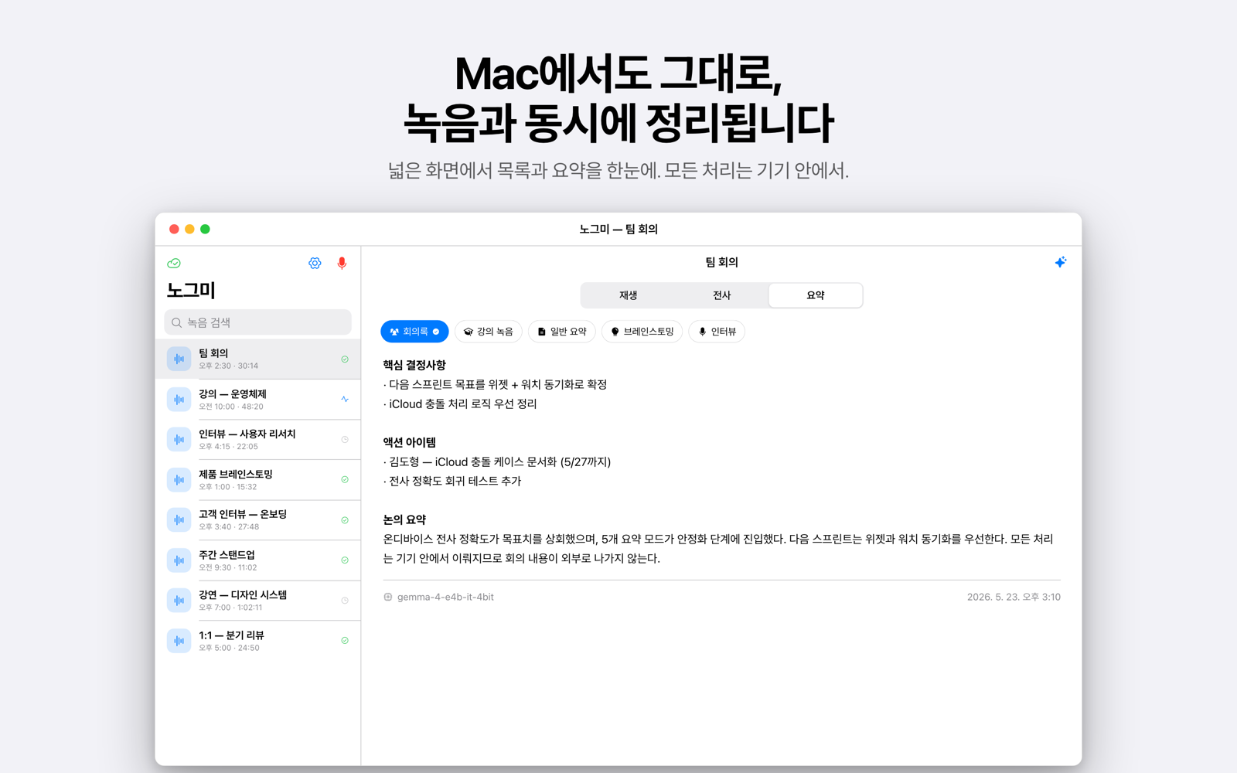Open the 제품 브레인스토밍 recording title
Viewport: 1237px width, 773px height.
tap(236, 474)
